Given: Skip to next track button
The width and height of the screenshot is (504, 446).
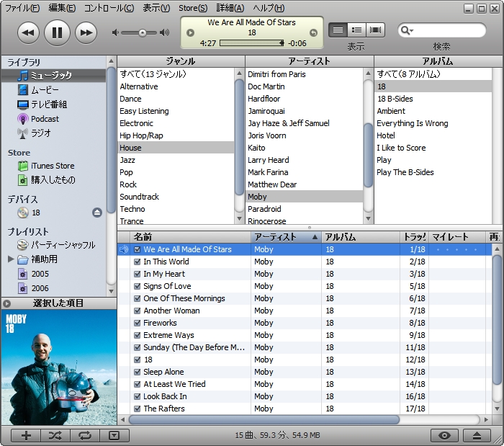Looking at the screenshot, I should click(x=86, y=32).
